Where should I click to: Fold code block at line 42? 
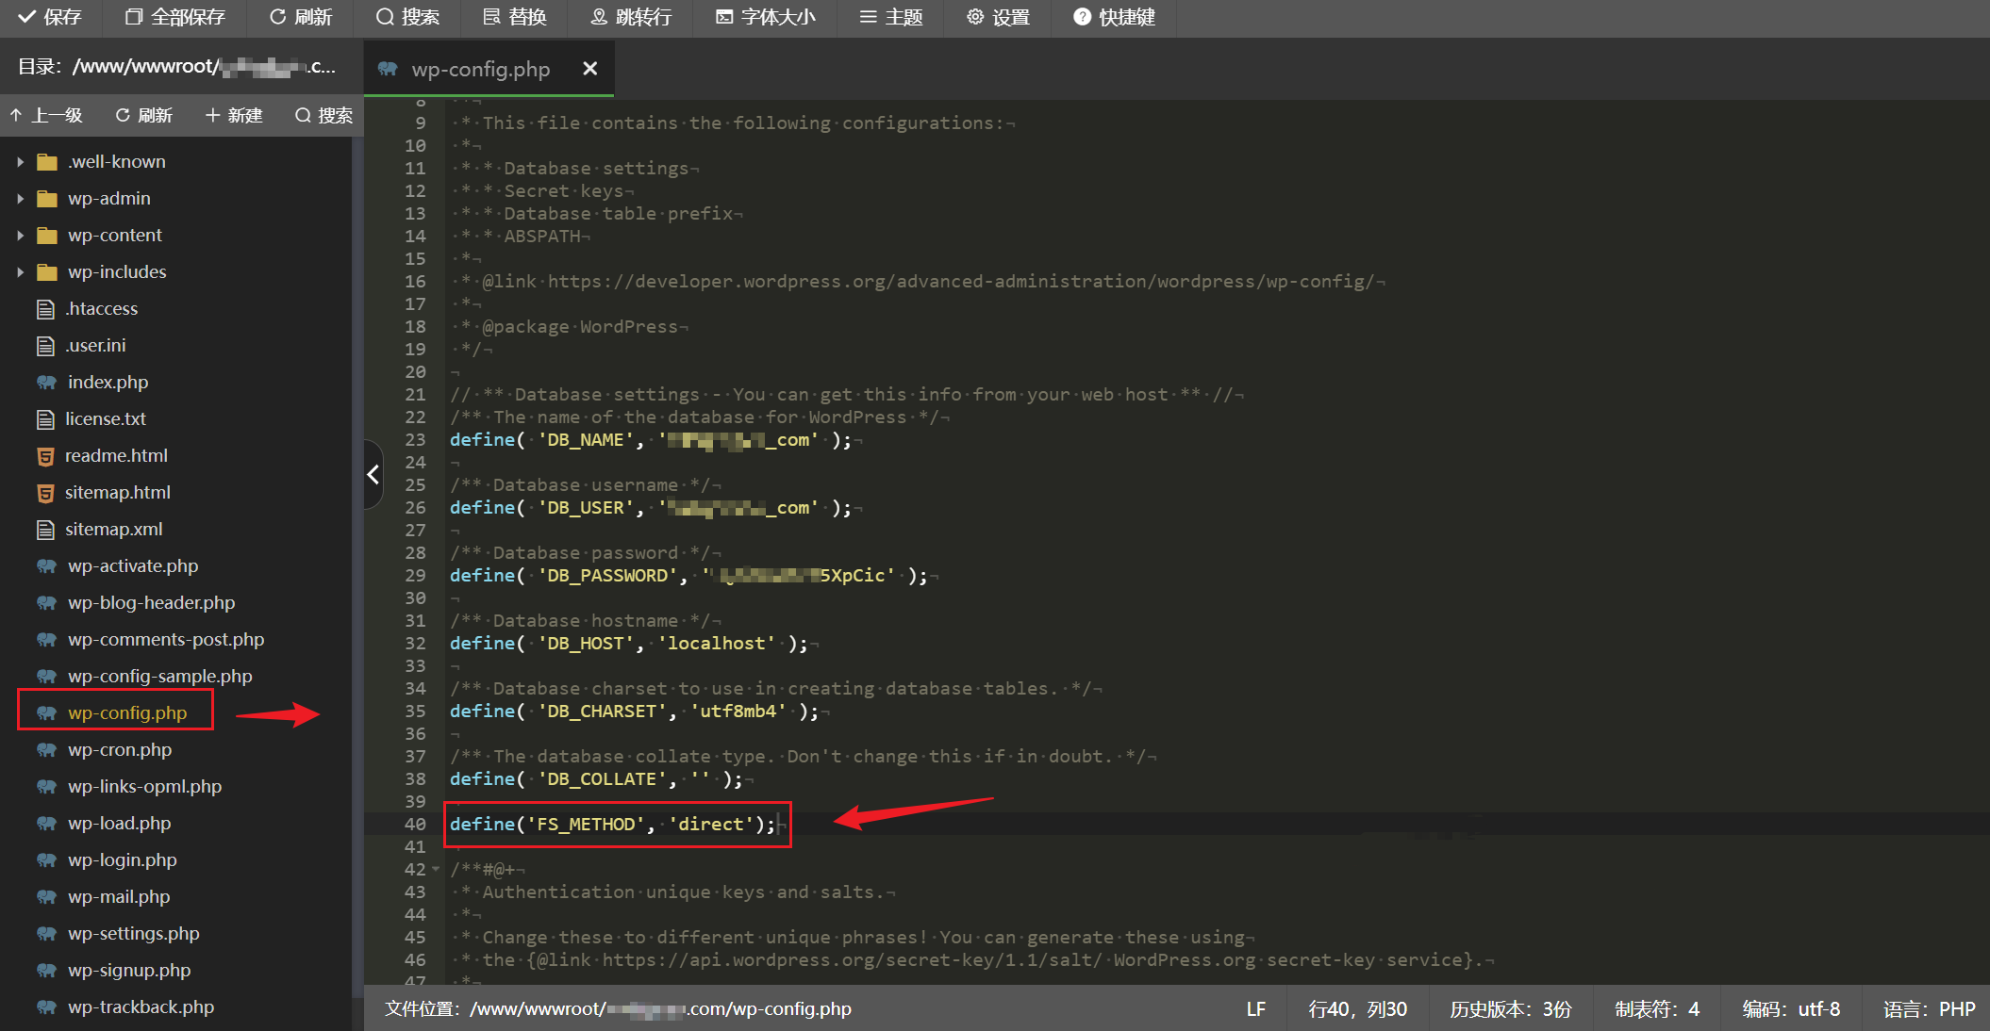[x=436, y=869]
